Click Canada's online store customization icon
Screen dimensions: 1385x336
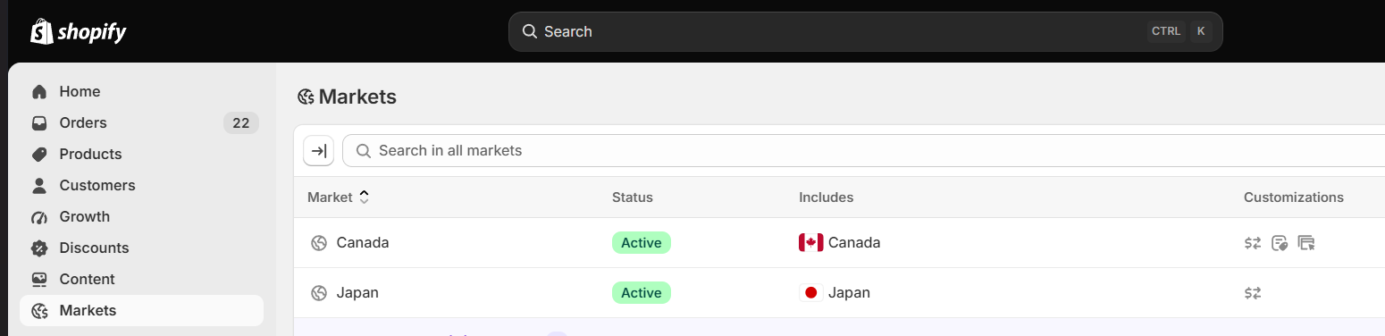coord(1306,243)
